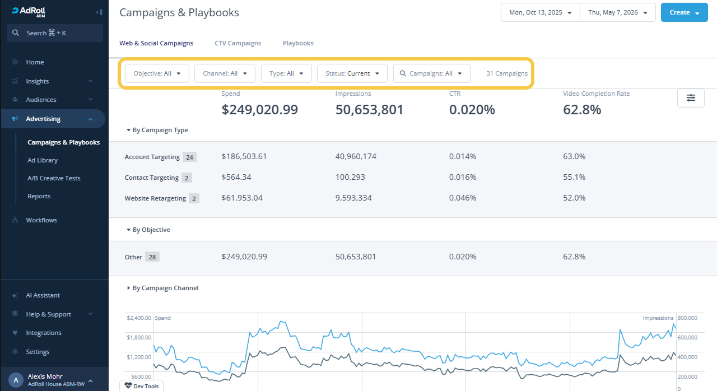Collapse the By Objective section
This screenshot has width=717, height=391.
coord(148,230)
